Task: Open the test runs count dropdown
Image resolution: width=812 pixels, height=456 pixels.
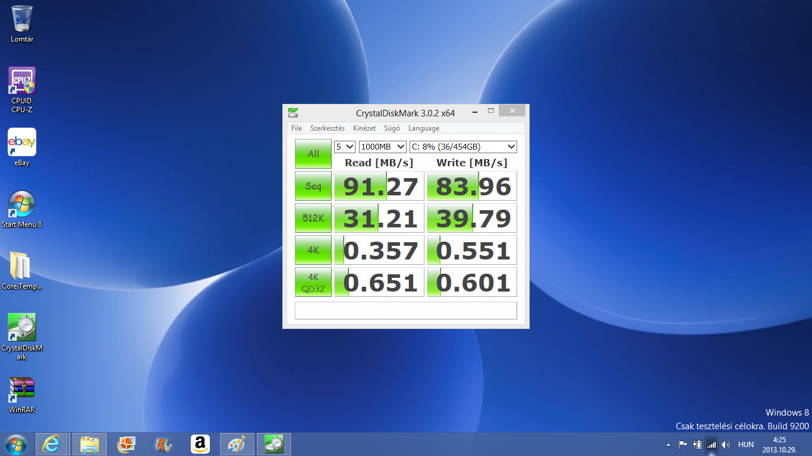Action: [x=345, y=147]
